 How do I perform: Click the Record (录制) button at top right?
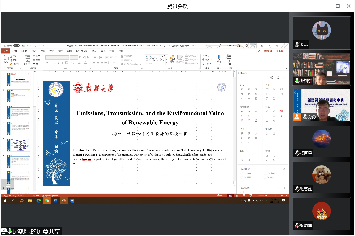268,51
